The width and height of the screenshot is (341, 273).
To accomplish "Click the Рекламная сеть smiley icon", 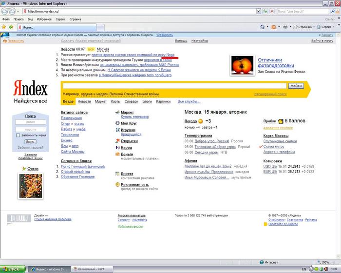I will 117,184.
